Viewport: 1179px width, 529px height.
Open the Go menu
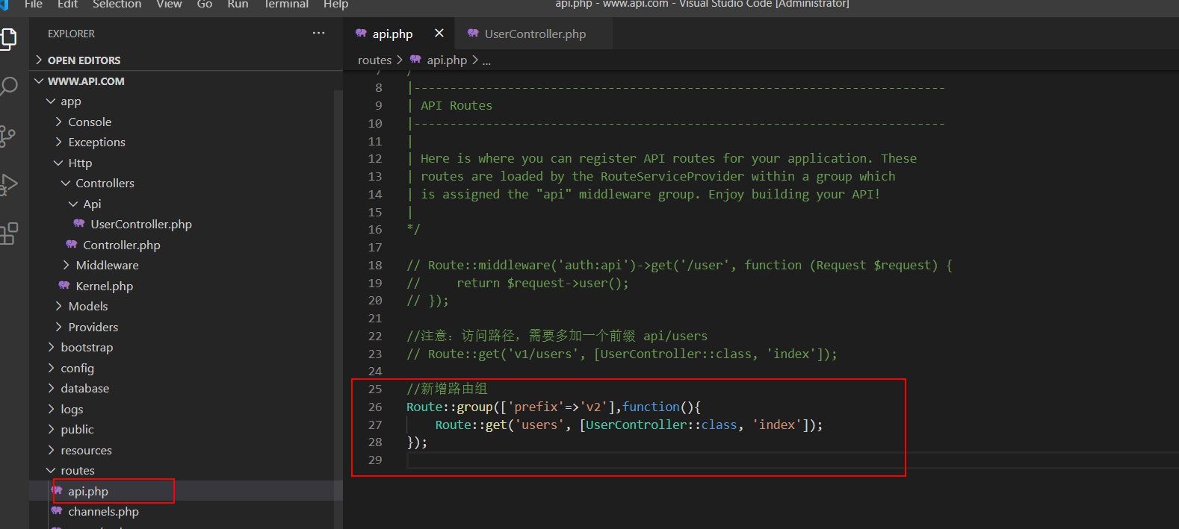(x=205, y=4)
